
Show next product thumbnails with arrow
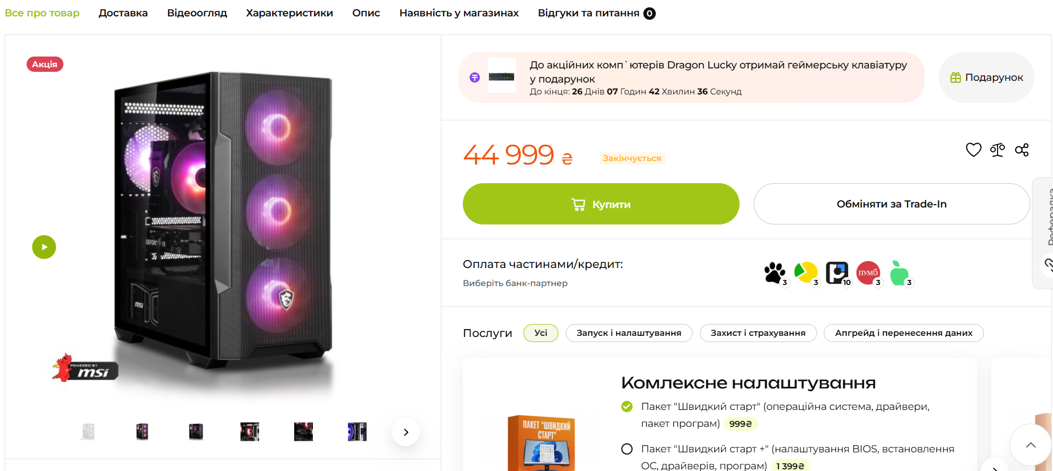coord(406,432)
